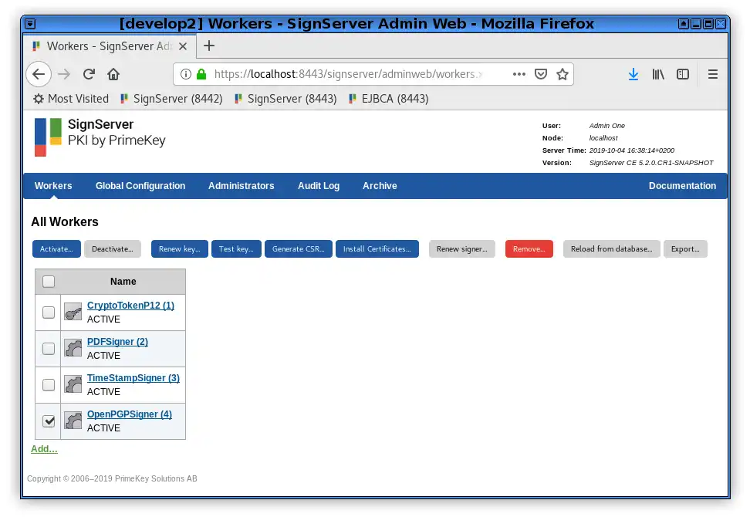Click the red Remove... button

click(529, 248)
